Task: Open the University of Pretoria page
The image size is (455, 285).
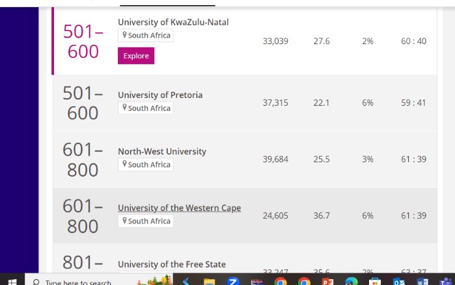Action: click(x=160, y=95)
